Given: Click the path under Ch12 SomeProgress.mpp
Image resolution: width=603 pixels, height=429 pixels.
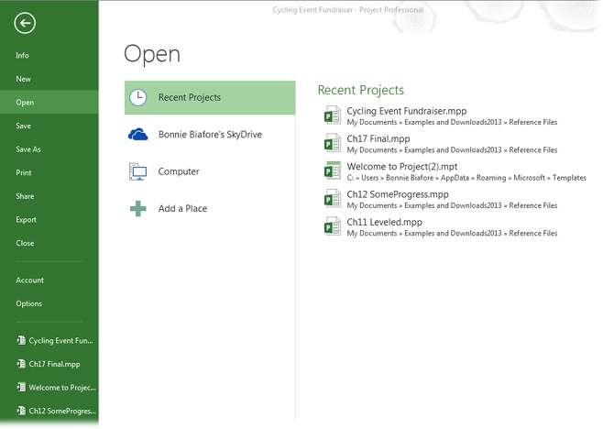Looking at the screenshot, I should 452,205.
